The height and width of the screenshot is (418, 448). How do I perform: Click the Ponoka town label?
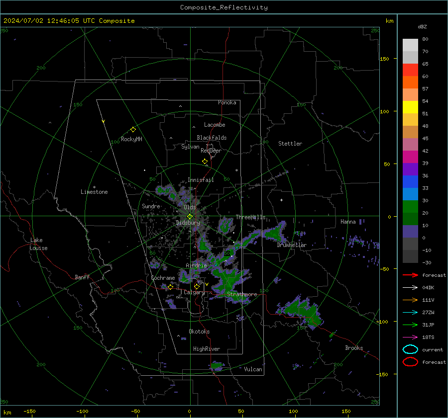[227, 102]
